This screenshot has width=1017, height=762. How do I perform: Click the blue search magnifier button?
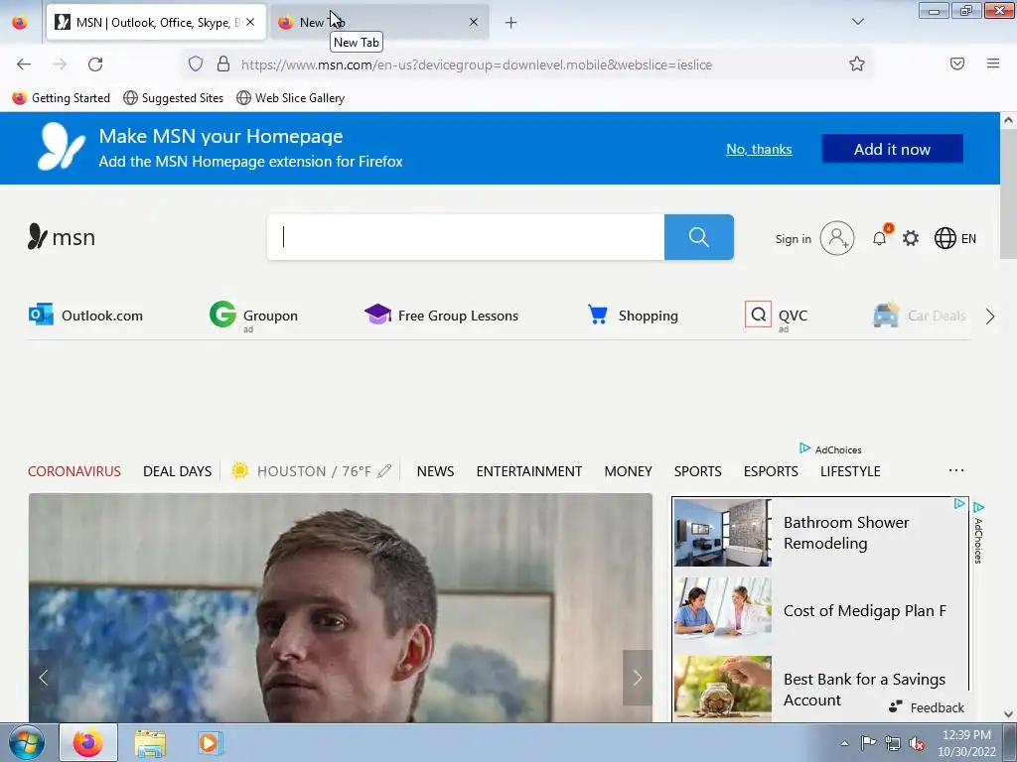[x=698, y=237]
